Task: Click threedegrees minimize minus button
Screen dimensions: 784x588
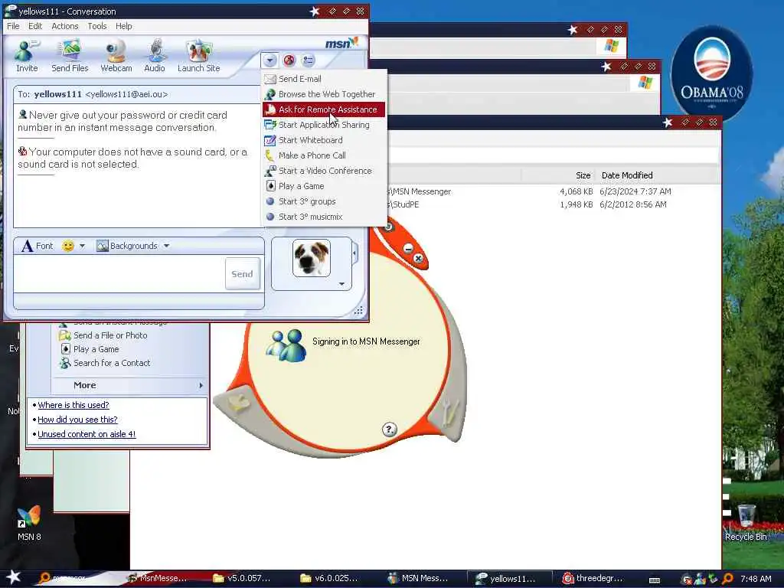Action: [x=409, y=248]
